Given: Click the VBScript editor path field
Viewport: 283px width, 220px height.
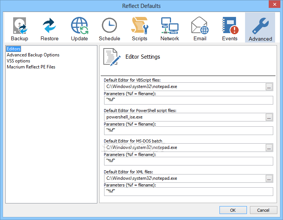Looking at the screenshot, I should 185,87.
